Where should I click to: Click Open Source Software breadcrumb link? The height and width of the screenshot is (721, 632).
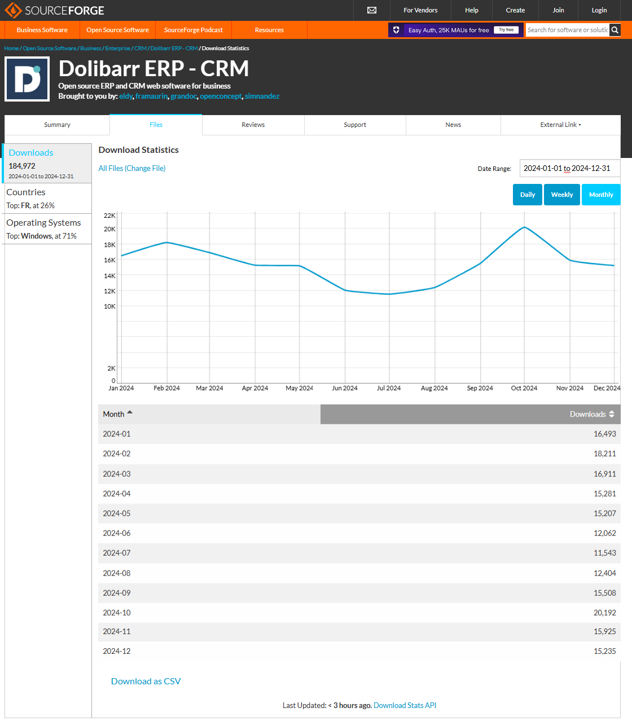point(49,49)
